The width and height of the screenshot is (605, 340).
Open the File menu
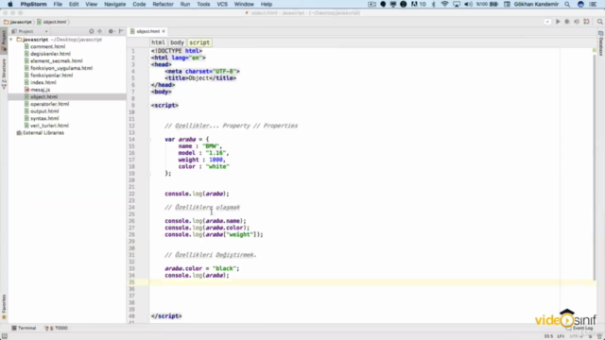click(x=58, y=4)
